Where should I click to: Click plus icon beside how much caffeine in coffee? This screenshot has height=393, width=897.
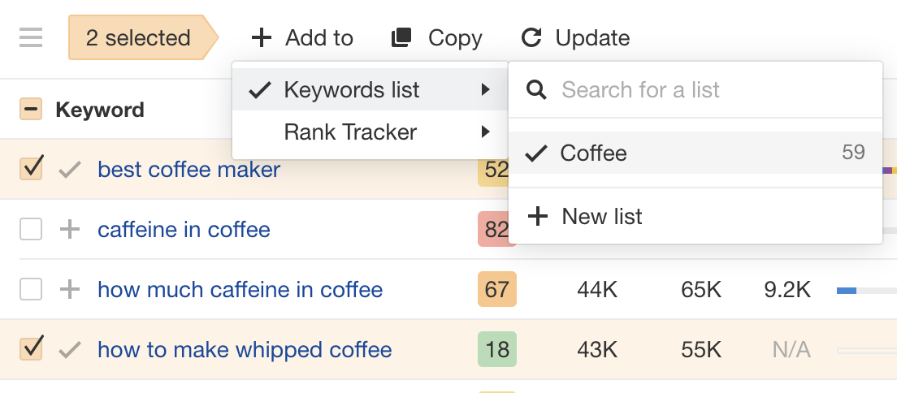tap(71, 290)
